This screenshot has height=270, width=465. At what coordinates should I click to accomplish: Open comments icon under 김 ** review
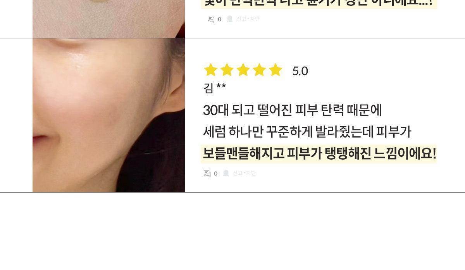tap(207, 174)
